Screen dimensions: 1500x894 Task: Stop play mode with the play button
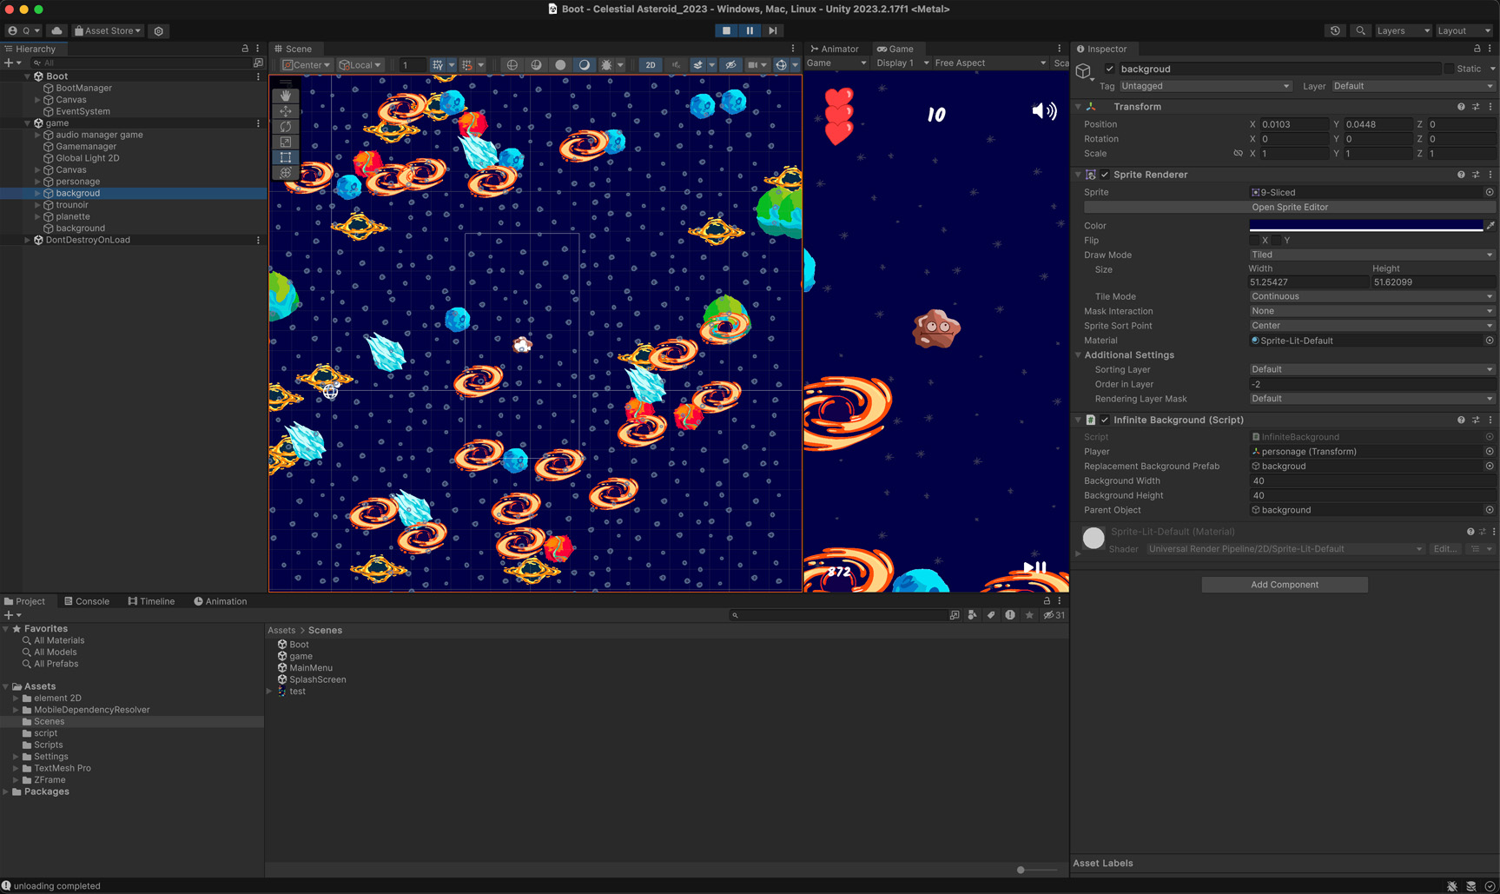point(727,30)
